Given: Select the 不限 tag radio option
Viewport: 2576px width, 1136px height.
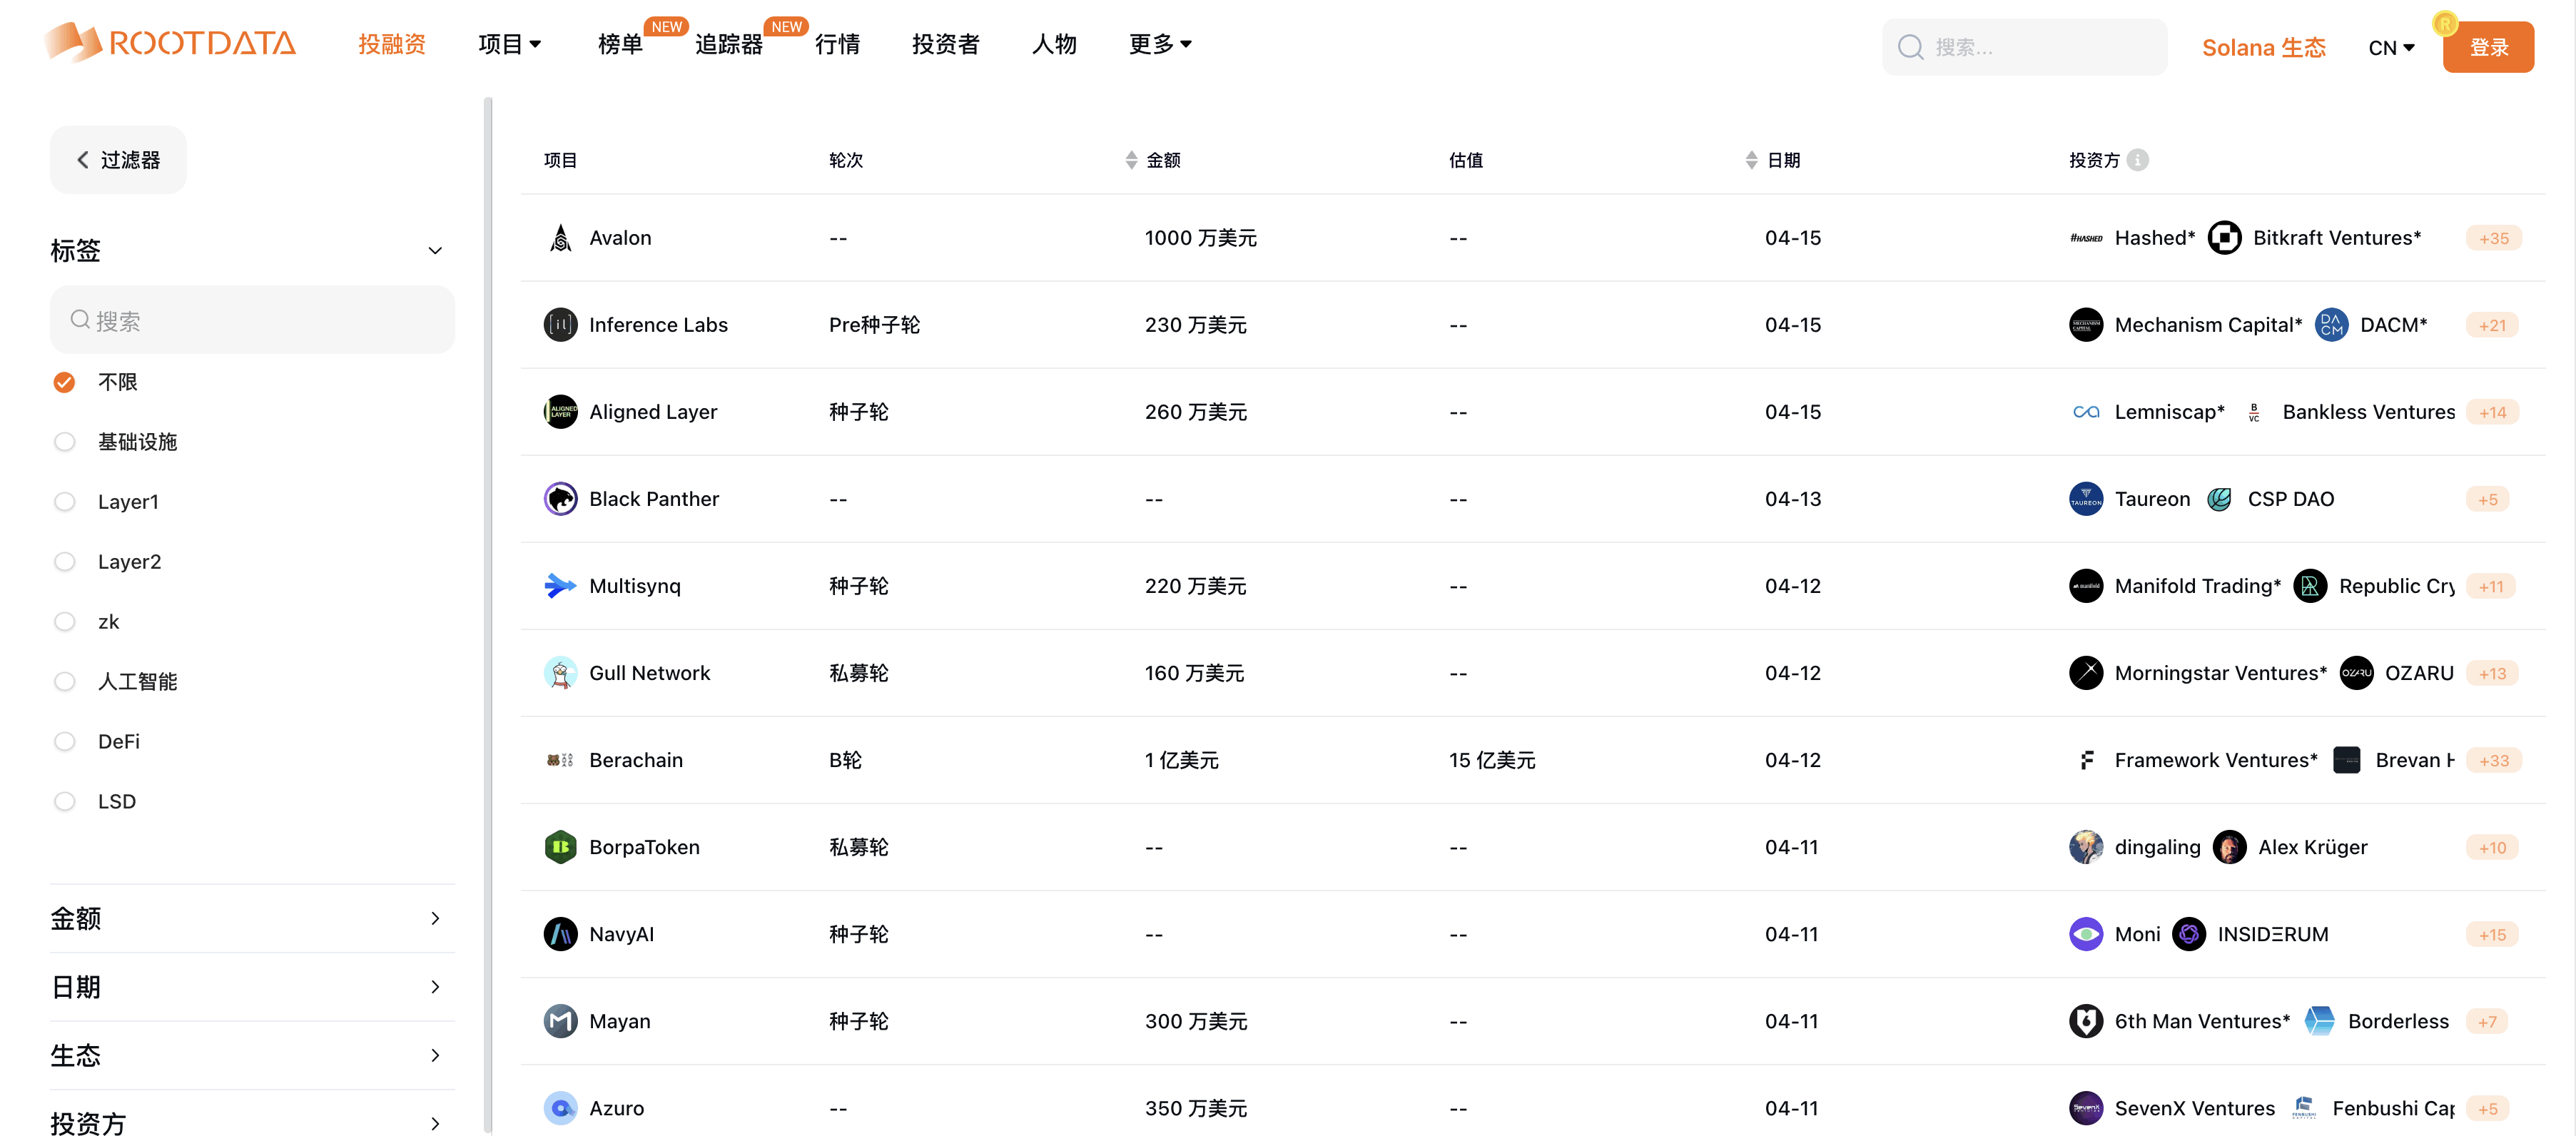Looking at the screenshot, I should point(64,382).
